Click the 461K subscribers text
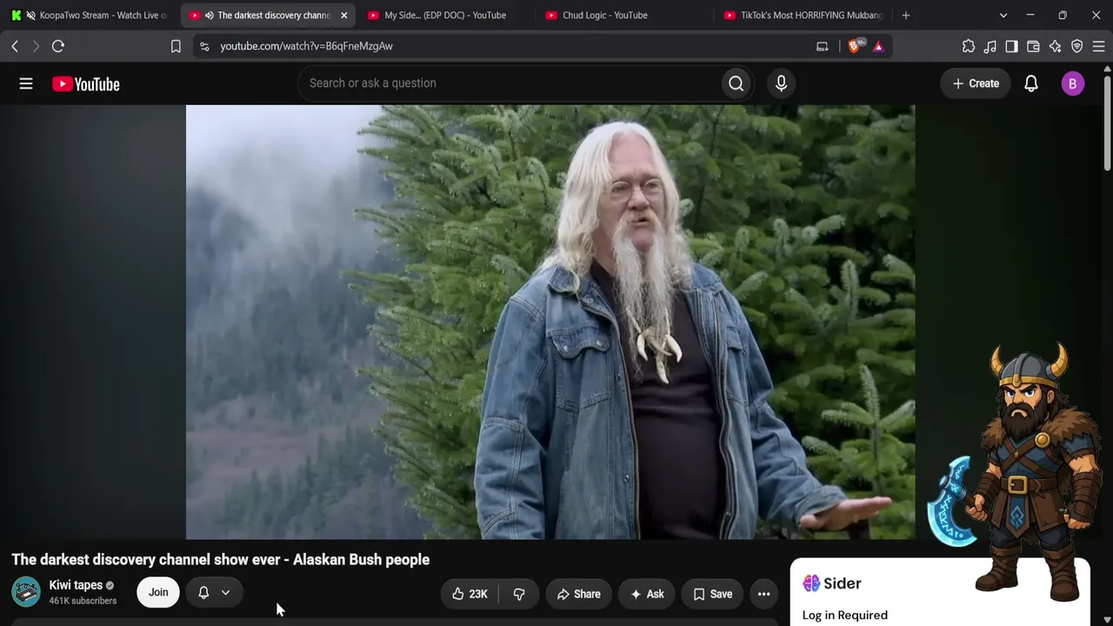 click(83, 601)
